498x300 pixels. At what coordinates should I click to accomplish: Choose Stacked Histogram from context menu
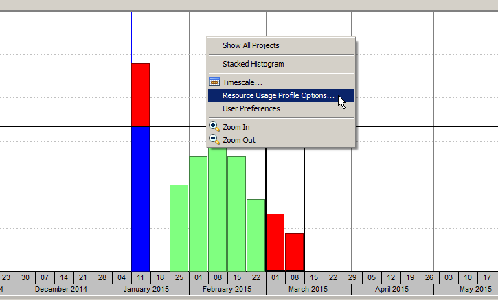[x=253, y=64]
